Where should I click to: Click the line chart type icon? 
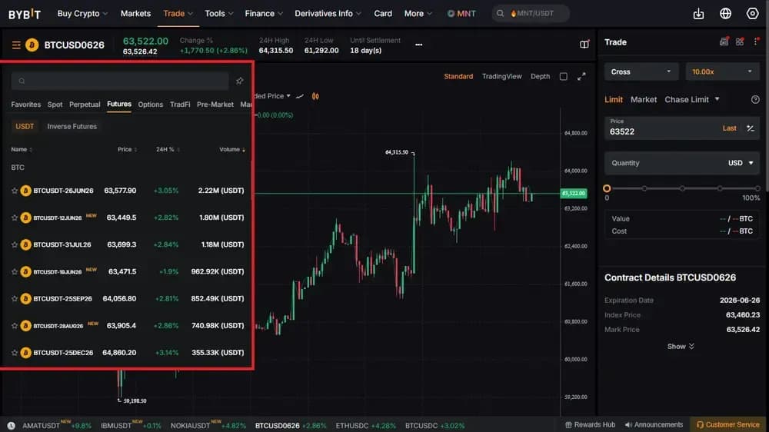300,96
